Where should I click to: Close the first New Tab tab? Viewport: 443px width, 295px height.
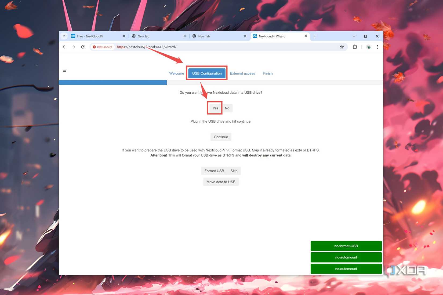184,36
